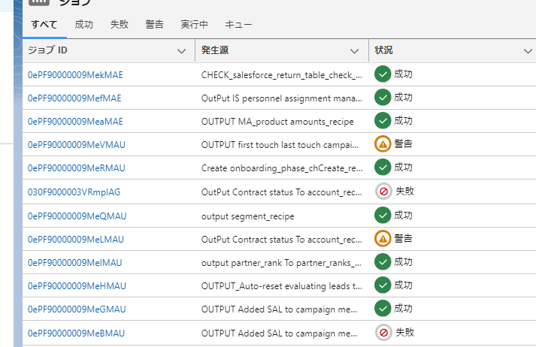
Task: Select source text OUTPUT MA_product amounts_recipe
Action: coord(277,122)
